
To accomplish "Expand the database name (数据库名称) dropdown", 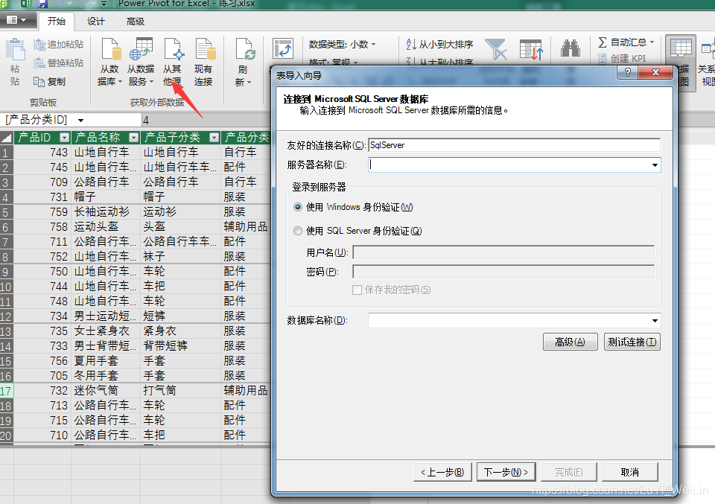I will [655, 320].
